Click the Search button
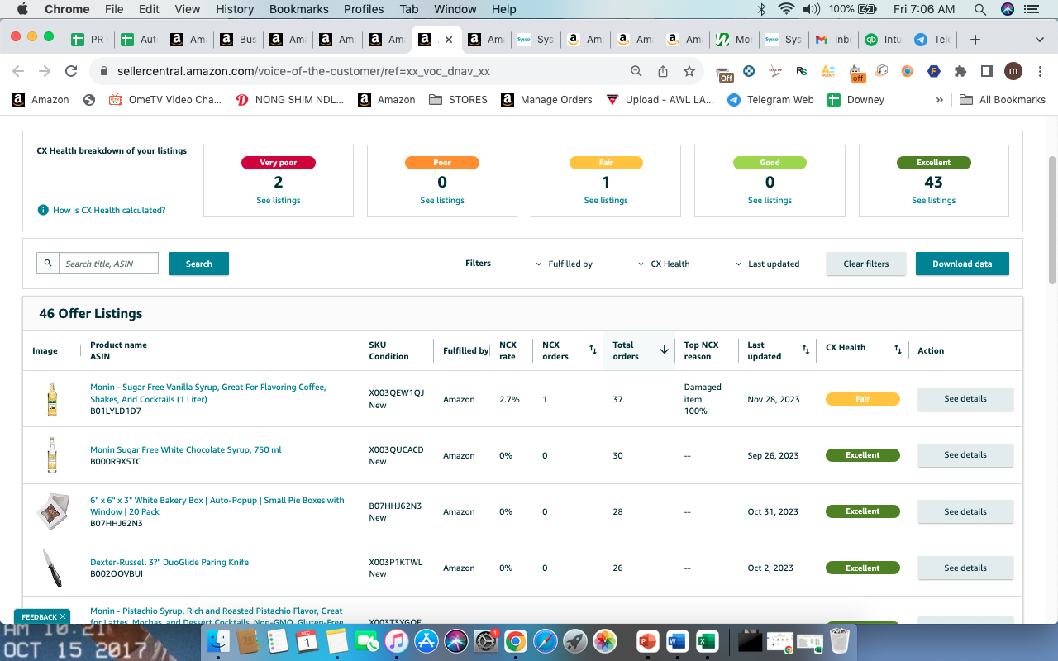 click(199, 264)
